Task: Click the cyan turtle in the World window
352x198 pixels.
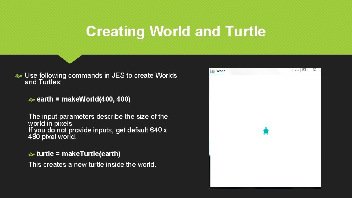Action: [266, 131]
